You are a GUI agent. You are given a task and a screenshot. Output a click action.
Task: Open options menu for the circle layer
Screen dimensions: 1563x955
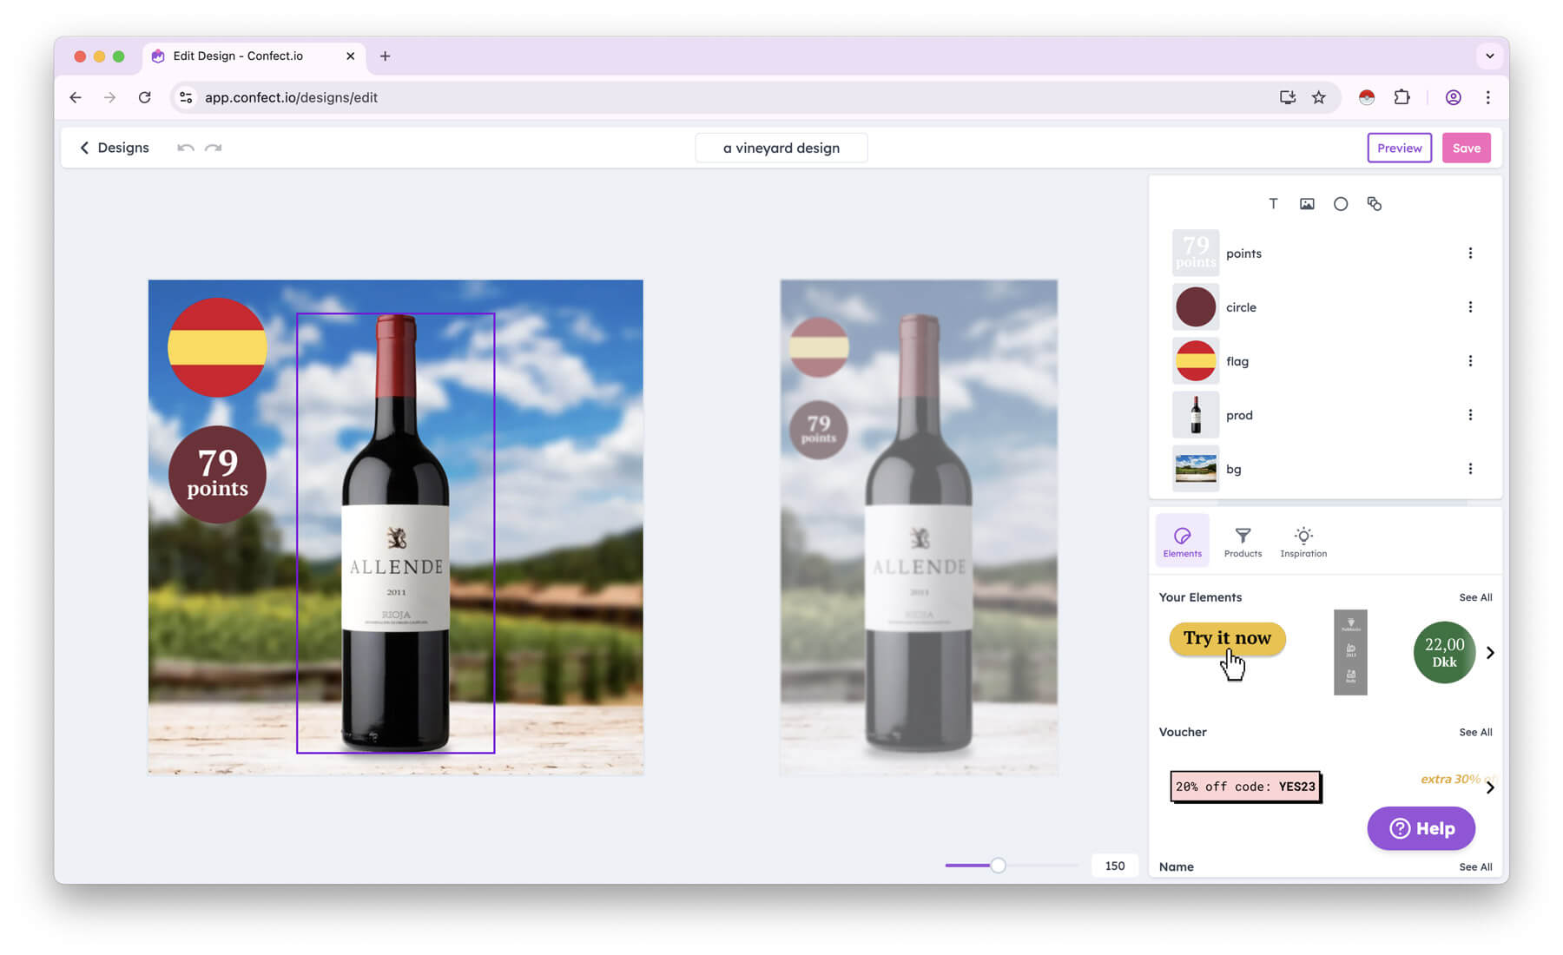1470,307
